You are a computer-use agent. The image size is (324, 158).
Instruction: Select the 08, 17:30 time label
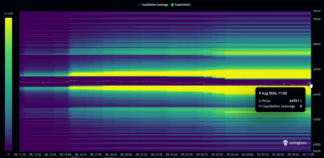96,155
